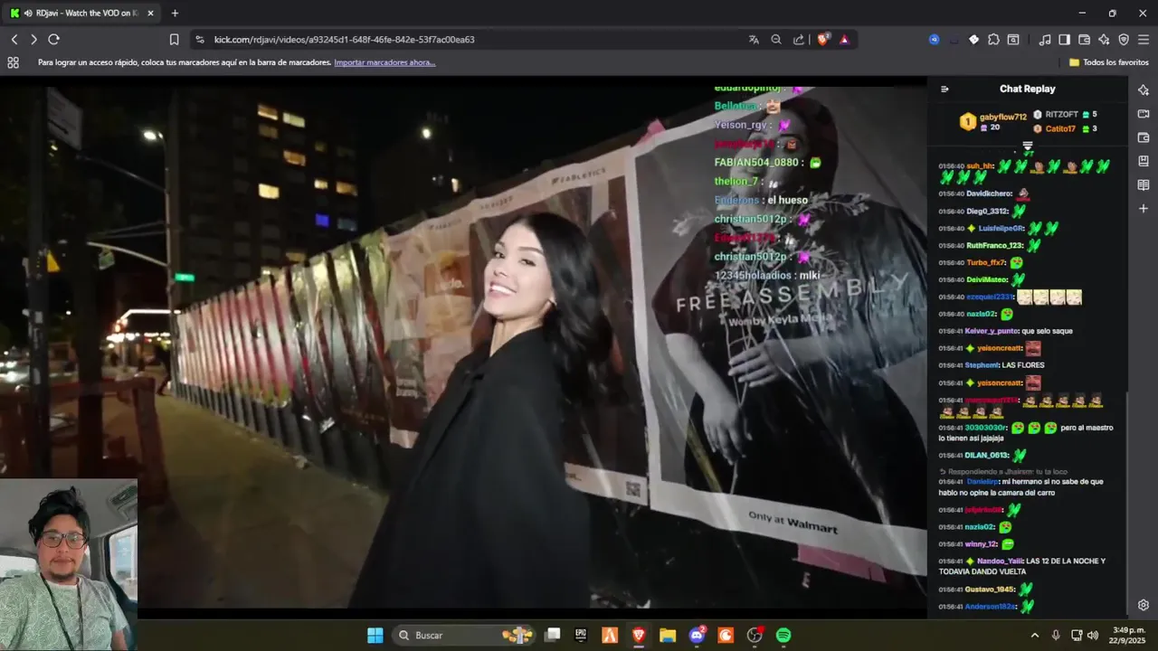Screen dimensions: 1158x651
Task: Select the RDjavi VOD browser tab
Action: coord(81,13)
